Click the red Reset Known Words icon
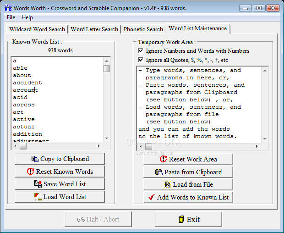Screen dimensions: 284x233 30,172
